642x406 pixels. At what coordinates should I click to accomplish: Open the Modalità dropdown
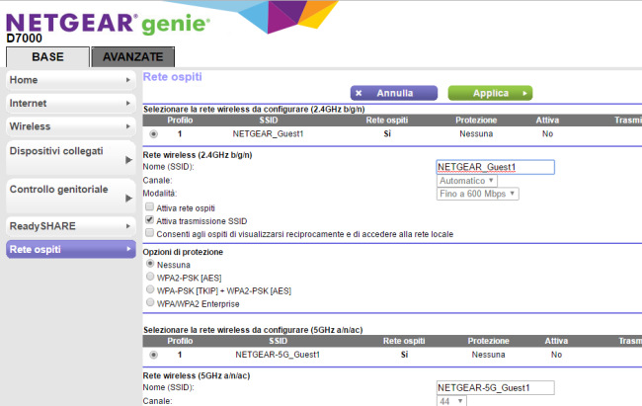[x=478, y=194]
